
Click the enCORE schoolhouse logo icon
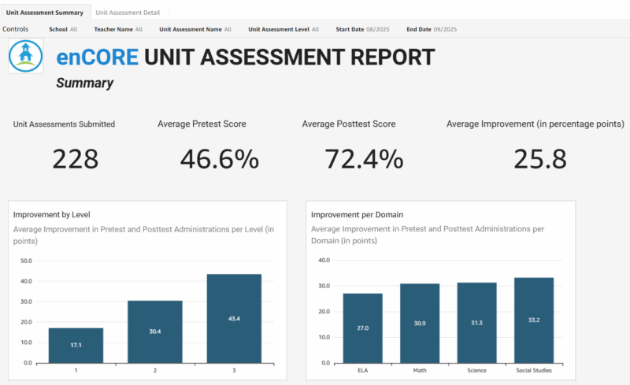25,55
